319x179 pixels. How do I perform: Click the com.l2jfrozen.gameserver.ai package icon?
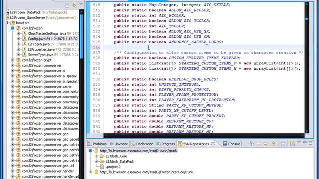click(x=18, y=71)
